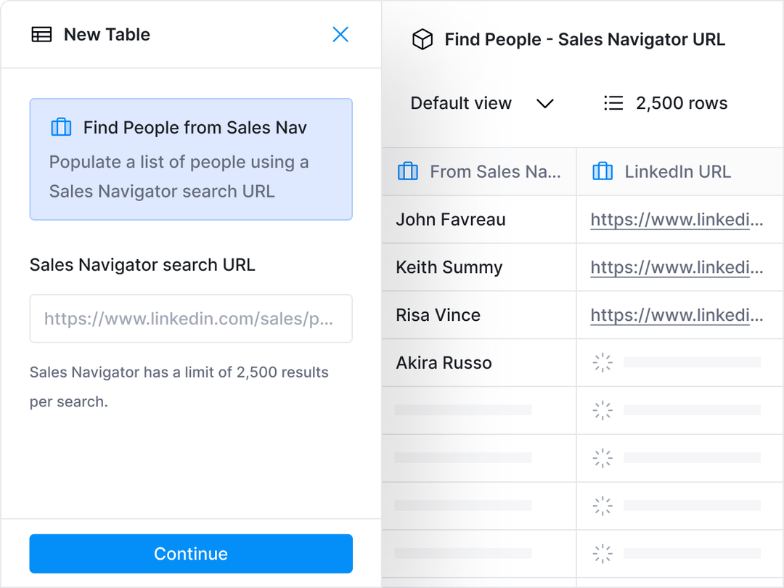Viewport: 784px width, 588px height.
Task: Open John Favreau's LinkedIn link
Action: point(677,219)
